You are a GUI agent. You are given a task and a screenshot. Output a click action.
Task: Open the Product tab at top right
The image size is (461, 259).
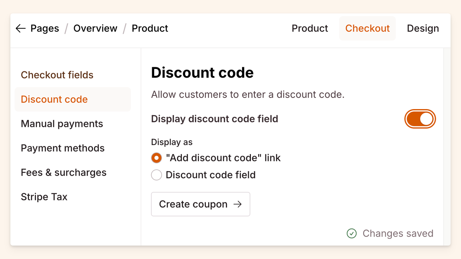coord(310,29)
